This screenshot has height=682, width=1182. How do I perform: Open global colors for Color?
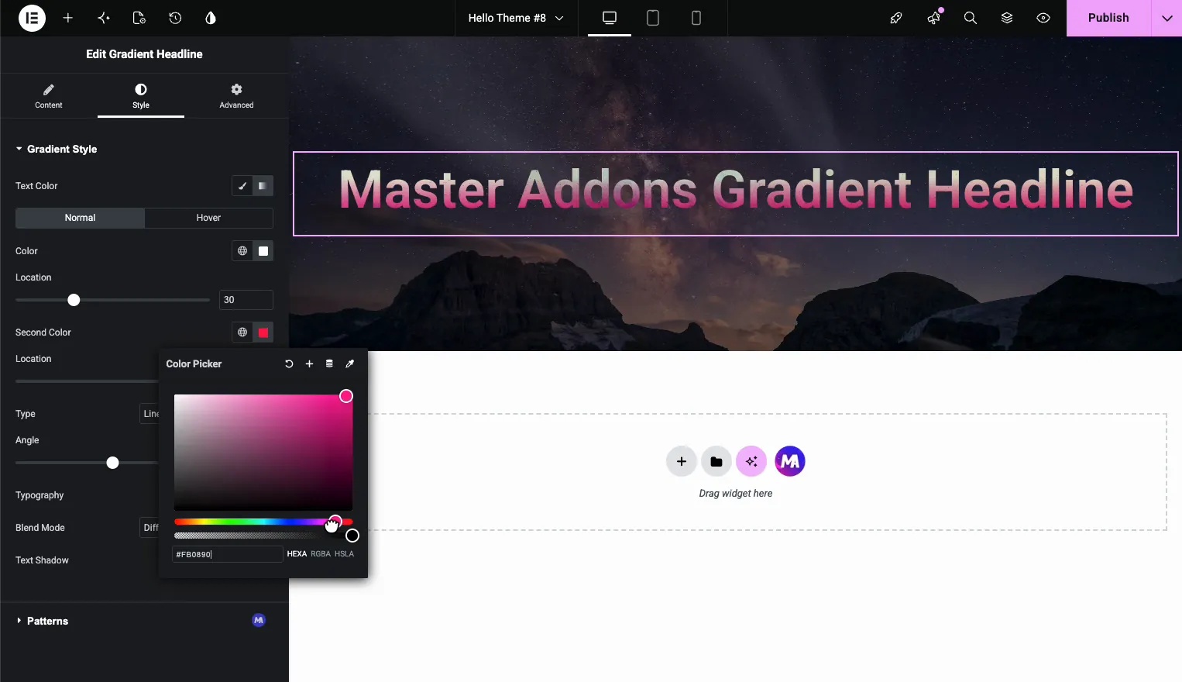[x=242, y=251]
